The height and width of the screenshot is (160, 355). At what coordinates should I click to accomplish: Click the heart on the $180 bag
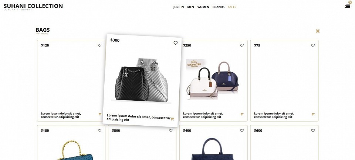99,131
